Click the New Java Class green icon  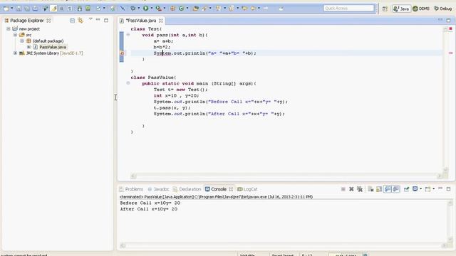pos(181,9)
